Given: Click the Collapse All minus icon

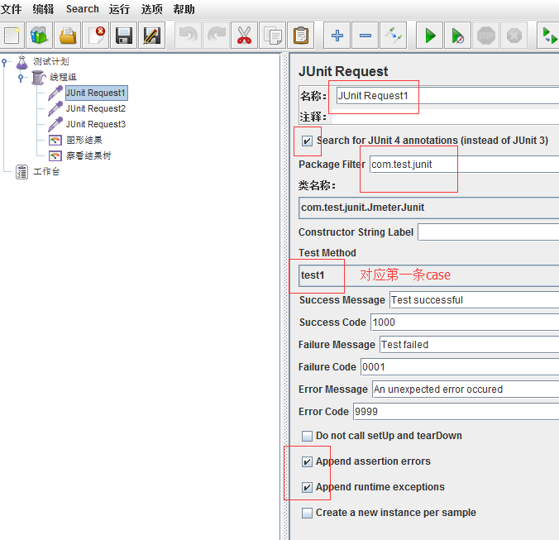Looking at the screenshot, I should 365,36.
